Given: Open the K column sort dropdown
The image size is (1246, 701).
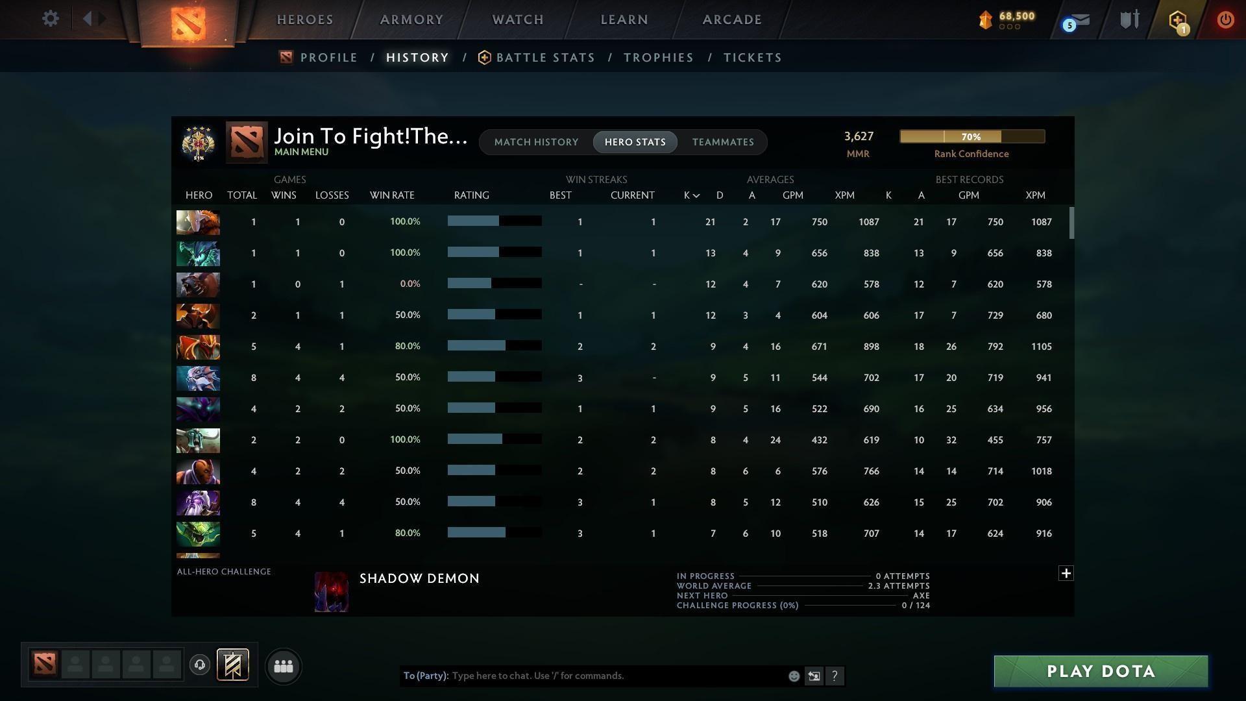Looking at the screenshot, I should point(690,195).
